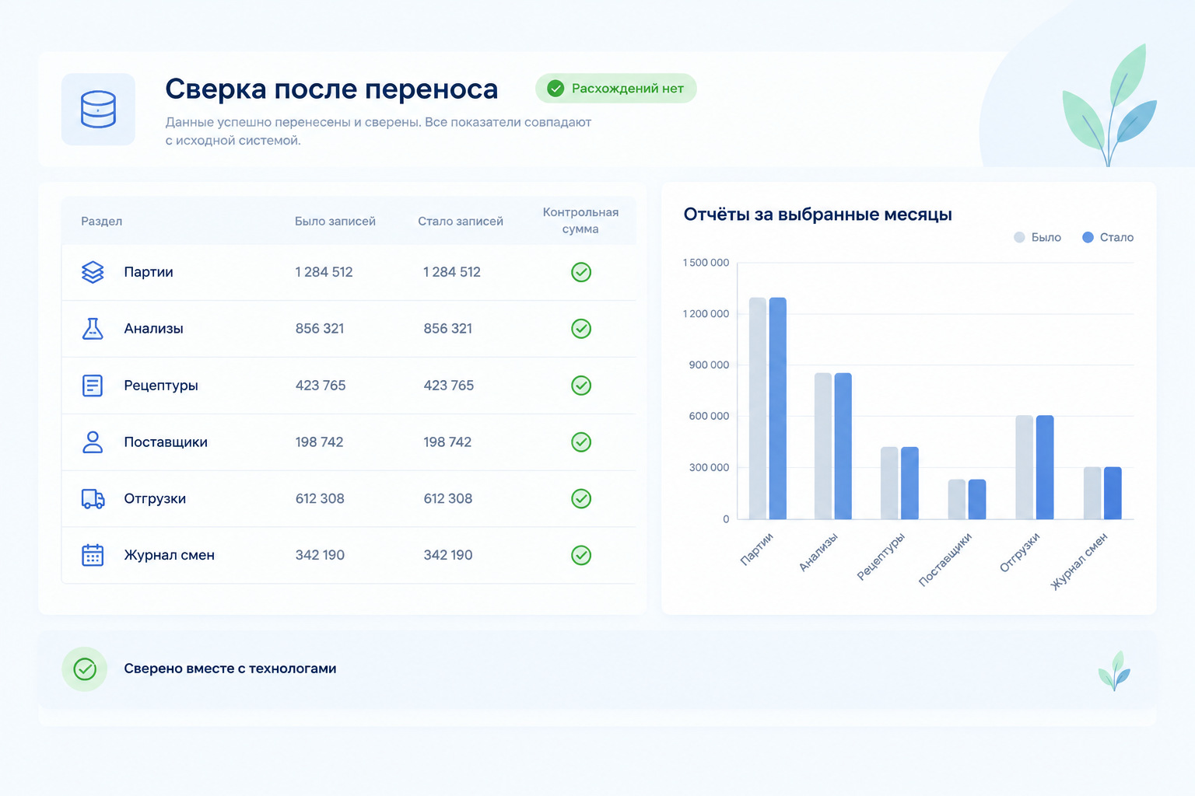Click the Отчёты за выбранные месяцы title
The width and height of the screenshot is (1195, 796).
click(818, 215)
